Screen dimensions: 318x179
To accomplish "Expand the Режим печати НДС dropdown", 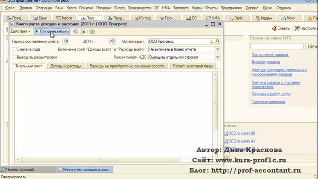I will (x=217, y=57).
